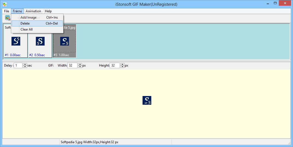Click into the Delay input field
293x147 pixels.
tap(18, 65)
